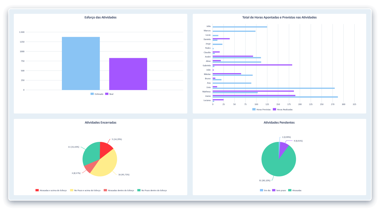
Task: Click the Joana row label
Action: pyautogui.click(x=208, y=96)
